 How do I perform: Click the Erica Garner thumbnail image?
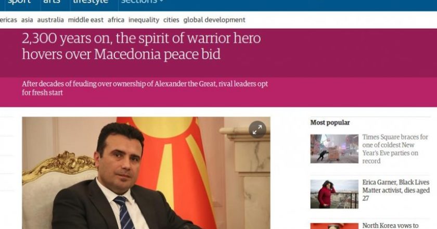(334, 194)
